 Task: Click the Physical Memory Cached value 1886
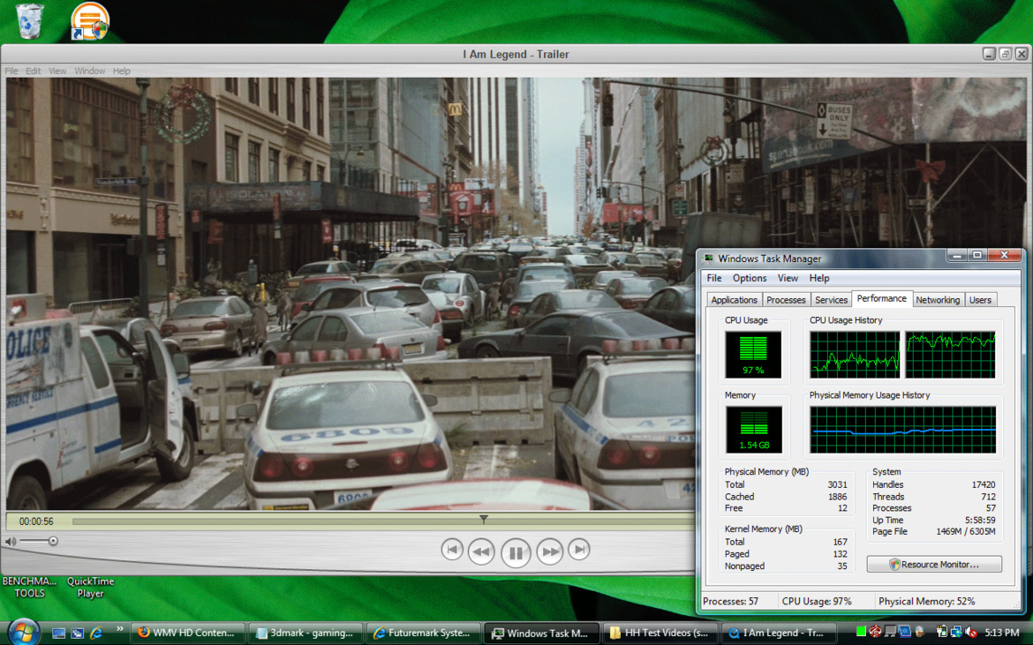coord(837,497)
